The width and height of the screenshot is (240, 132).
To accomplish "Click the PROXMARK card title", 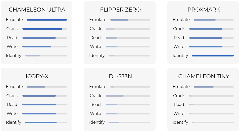I will (204, 10).
